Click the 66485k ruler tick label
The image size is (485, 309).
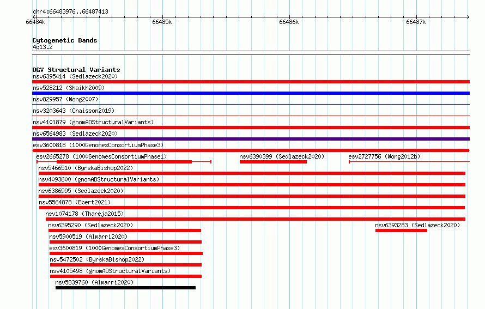162,22
